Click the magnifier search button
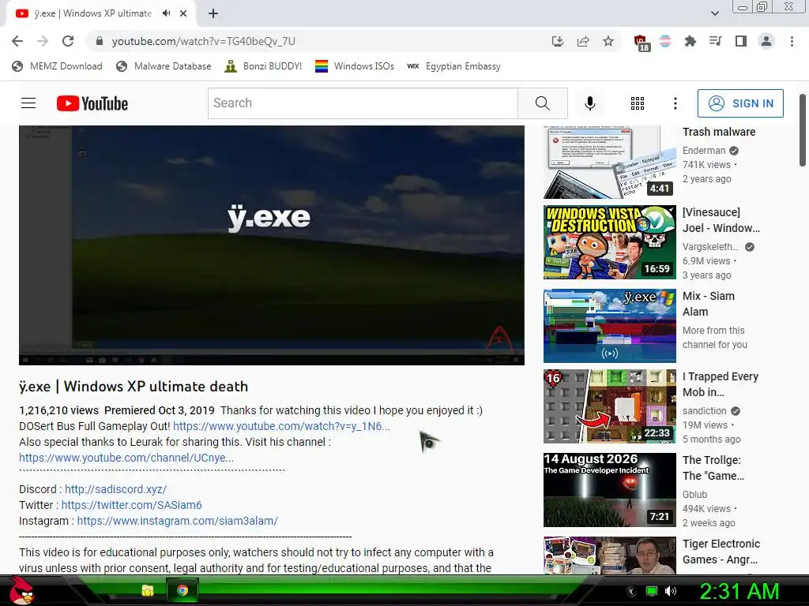This screenshot has height=606, width=809. [542, 103]
